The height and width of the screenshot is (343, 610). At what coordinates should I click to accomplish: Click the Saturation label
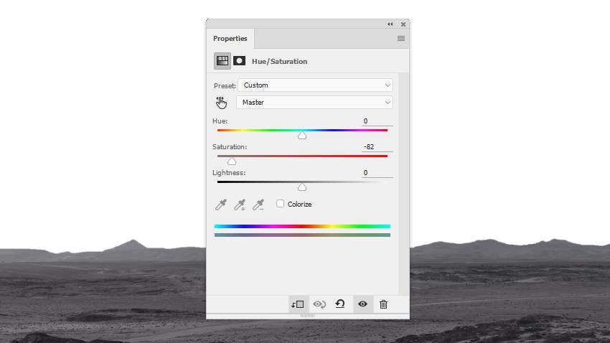coord(230,146)
